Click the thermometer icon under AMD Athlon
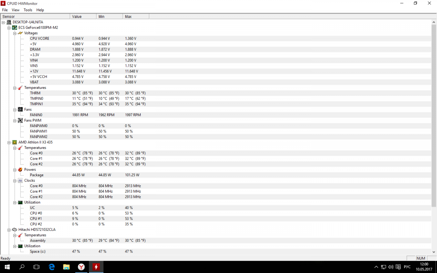 point(20,148)
